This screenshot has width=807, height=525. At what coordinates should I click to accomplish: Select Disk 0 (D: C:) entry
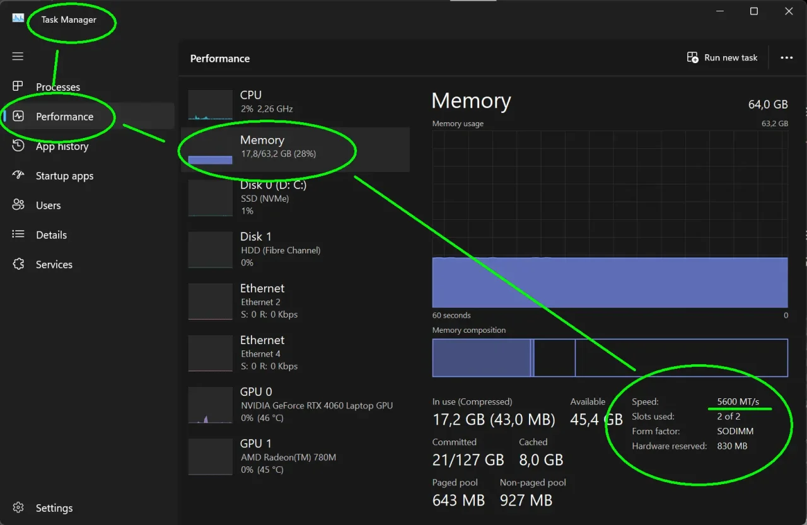tap(295, 198)
